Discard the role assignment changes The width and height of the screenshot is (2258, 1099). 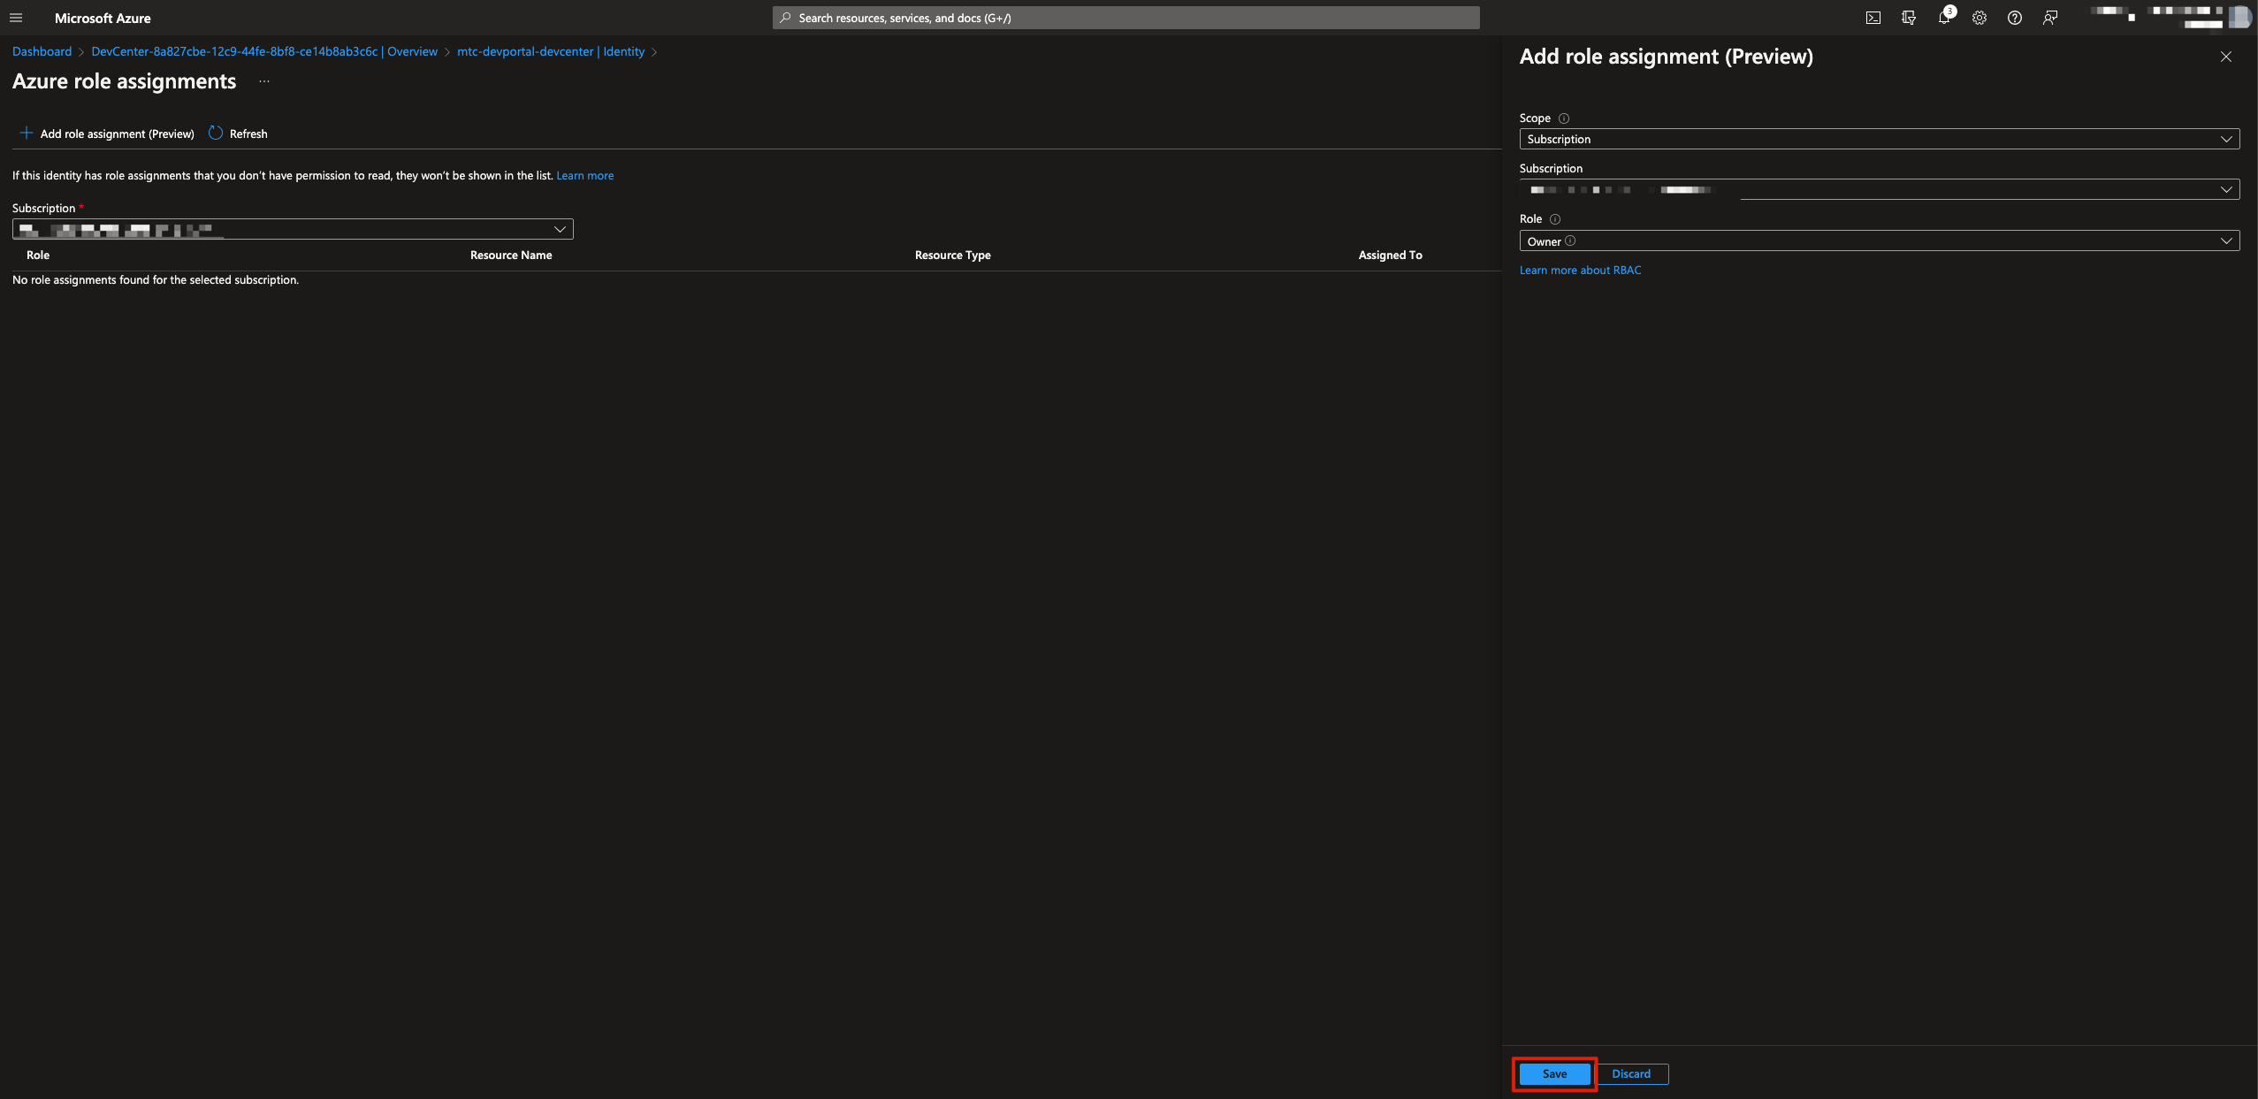click(x=1630, y=1073)
